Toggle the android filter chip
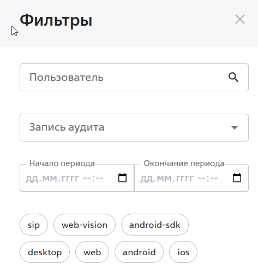This screenshot has height=276, width=258. [139, 252]
